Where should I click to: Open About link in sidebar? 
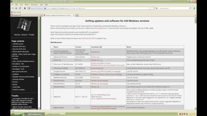24,35
